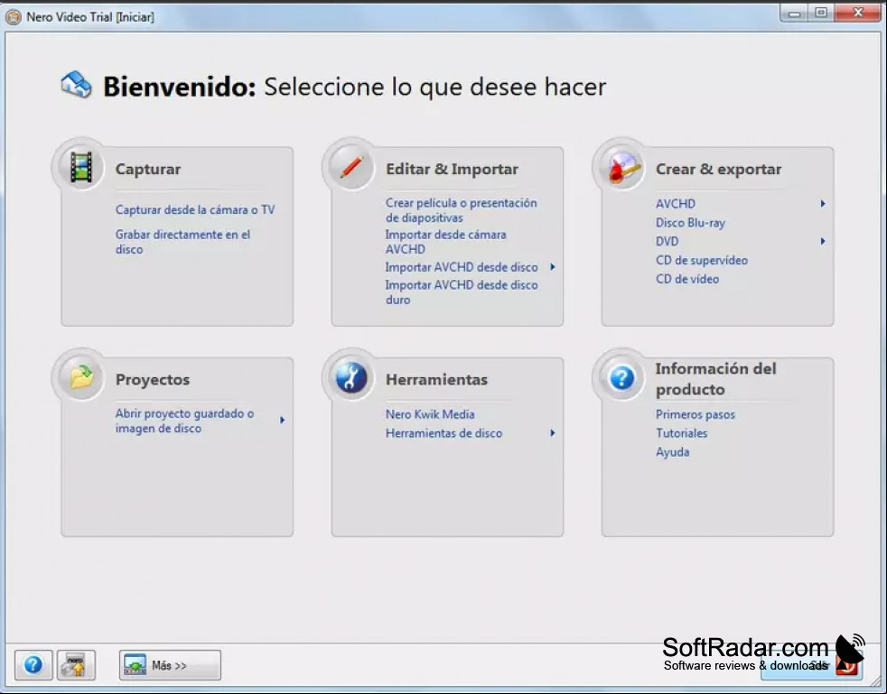This screenshot has height=694, width=887.
Task: Click the Crear & exportar heading
Action: [718, 169]
